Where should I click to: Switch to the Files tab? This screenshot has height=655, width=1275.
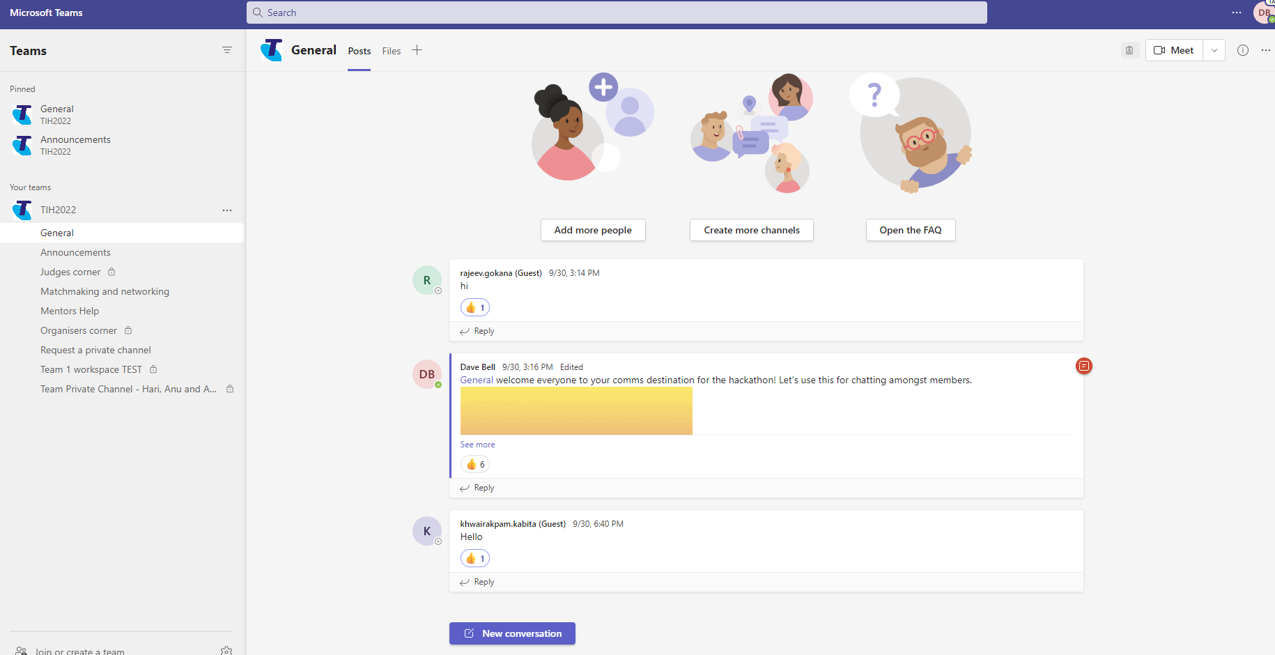coord(392,51)
